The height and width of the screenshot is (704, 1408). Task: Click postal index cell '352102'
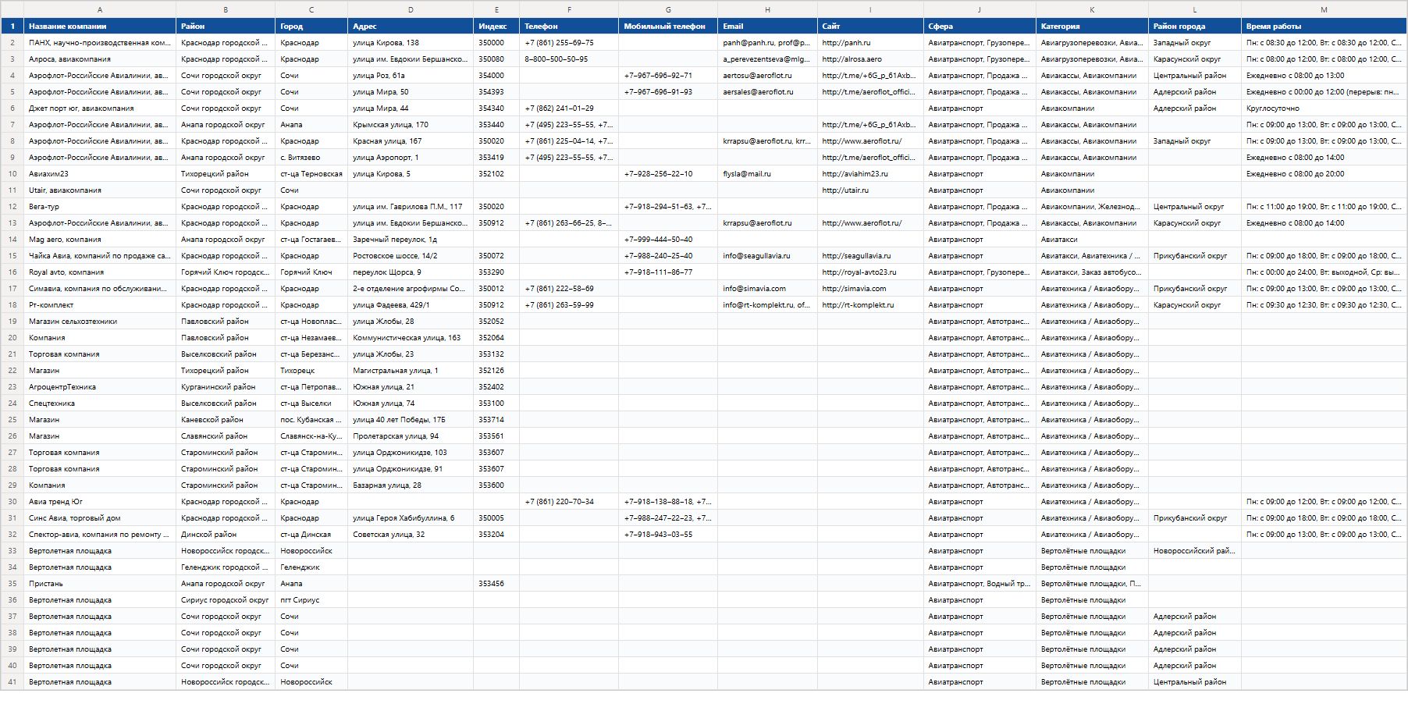496,173
